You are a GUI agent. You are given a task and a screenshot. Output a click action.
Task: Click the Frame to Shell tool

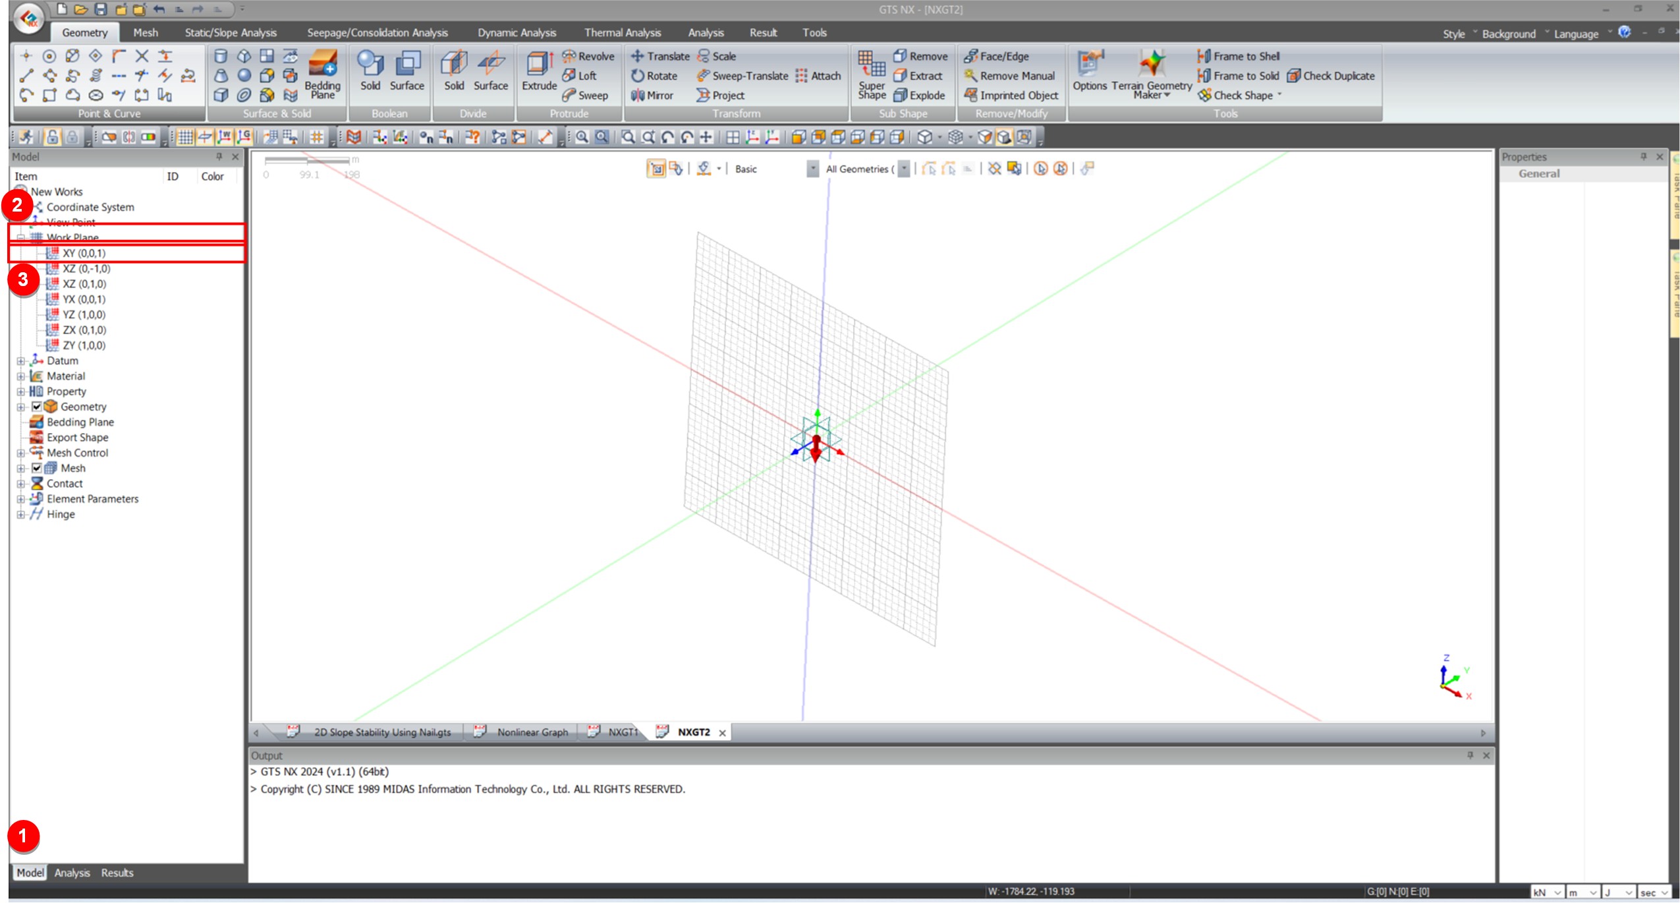click(x=1239, y=56)
